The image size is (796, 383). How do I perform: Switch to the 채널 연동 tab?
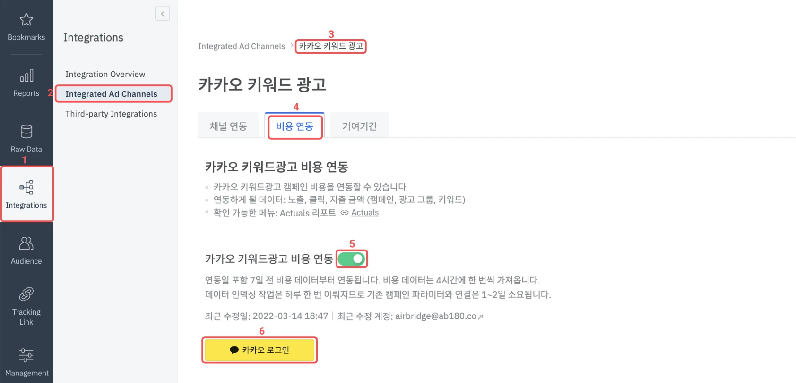(x=228, y=126)
